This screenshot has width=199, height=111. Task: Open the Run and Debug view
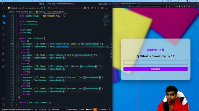(3, 28)
